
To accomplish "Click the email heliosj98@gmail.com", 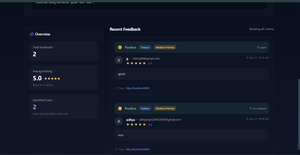I will (146, 58).
